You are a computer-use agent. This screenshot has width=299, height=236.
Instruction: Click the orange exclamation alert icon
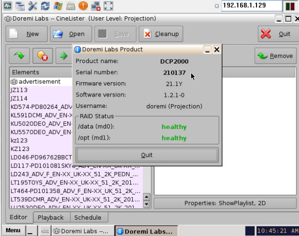point(83,6)
